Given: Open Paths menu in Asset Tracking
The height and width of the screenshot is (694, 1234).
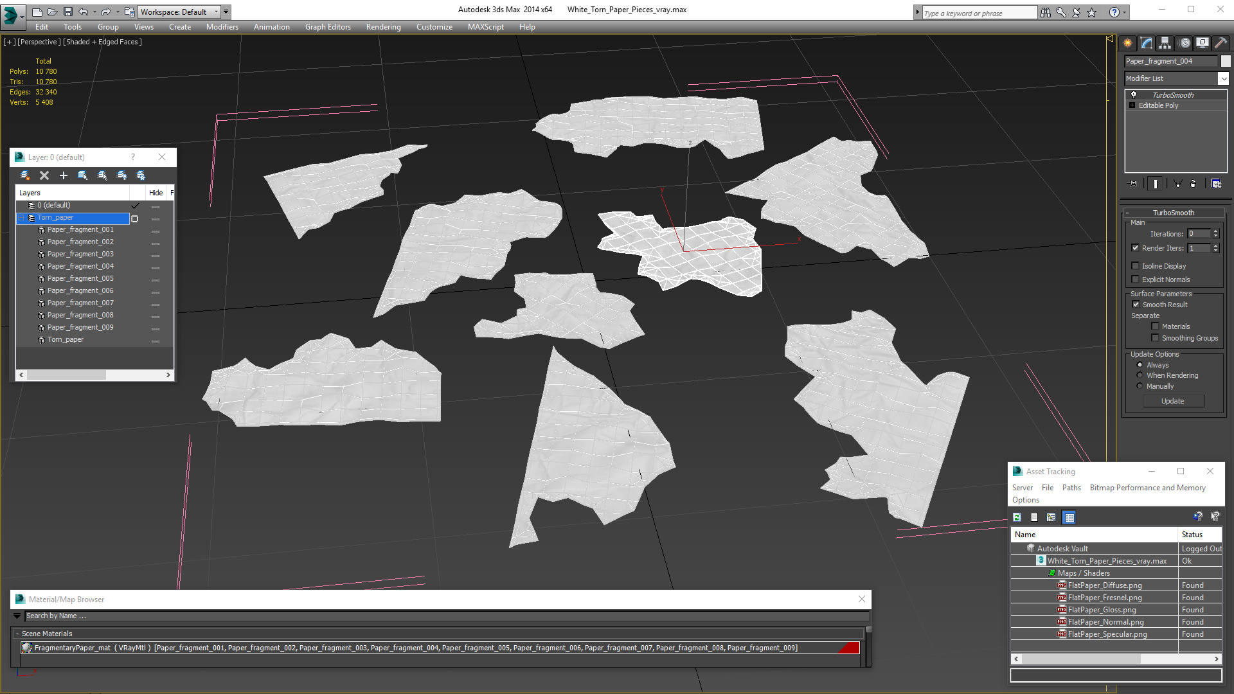Looking at the screenshot, I should (1071, 488).
